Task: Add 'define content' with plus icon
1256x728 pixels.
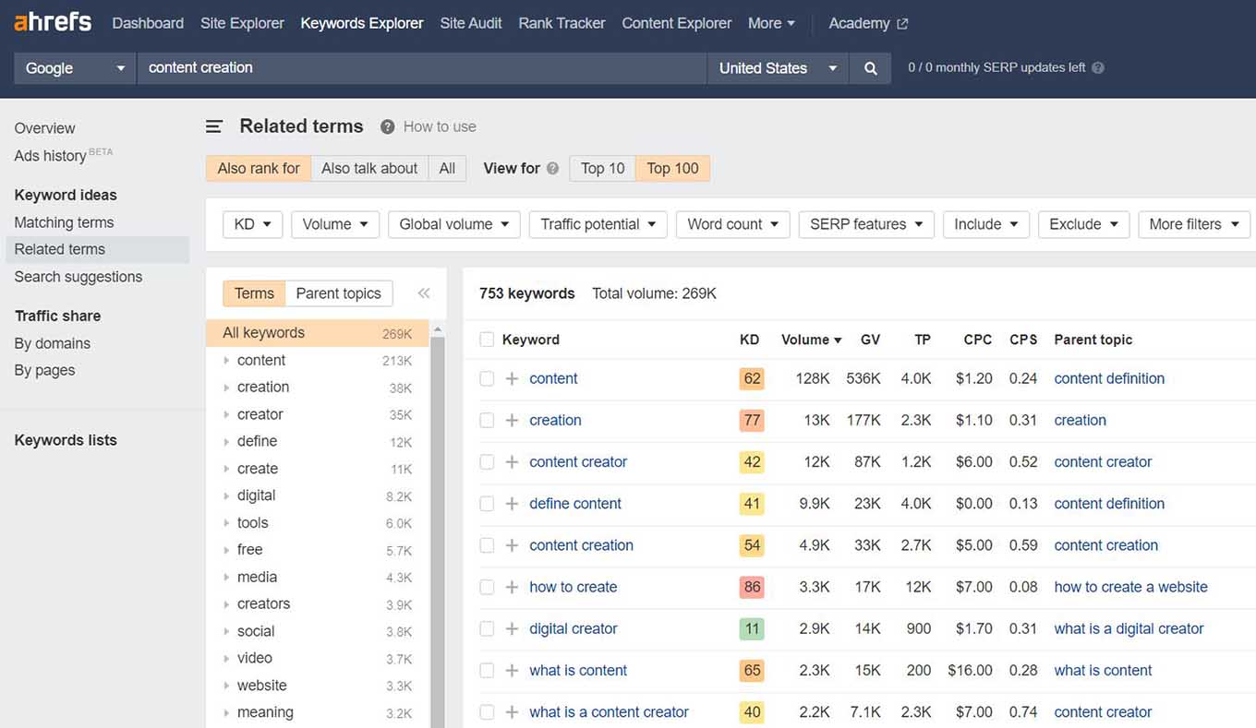Action: click(512, 504)
